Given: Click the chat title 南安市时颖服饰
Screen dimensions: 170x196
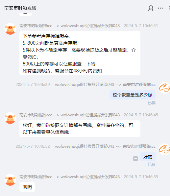Looking at the screenshot, I should (20, 8).
